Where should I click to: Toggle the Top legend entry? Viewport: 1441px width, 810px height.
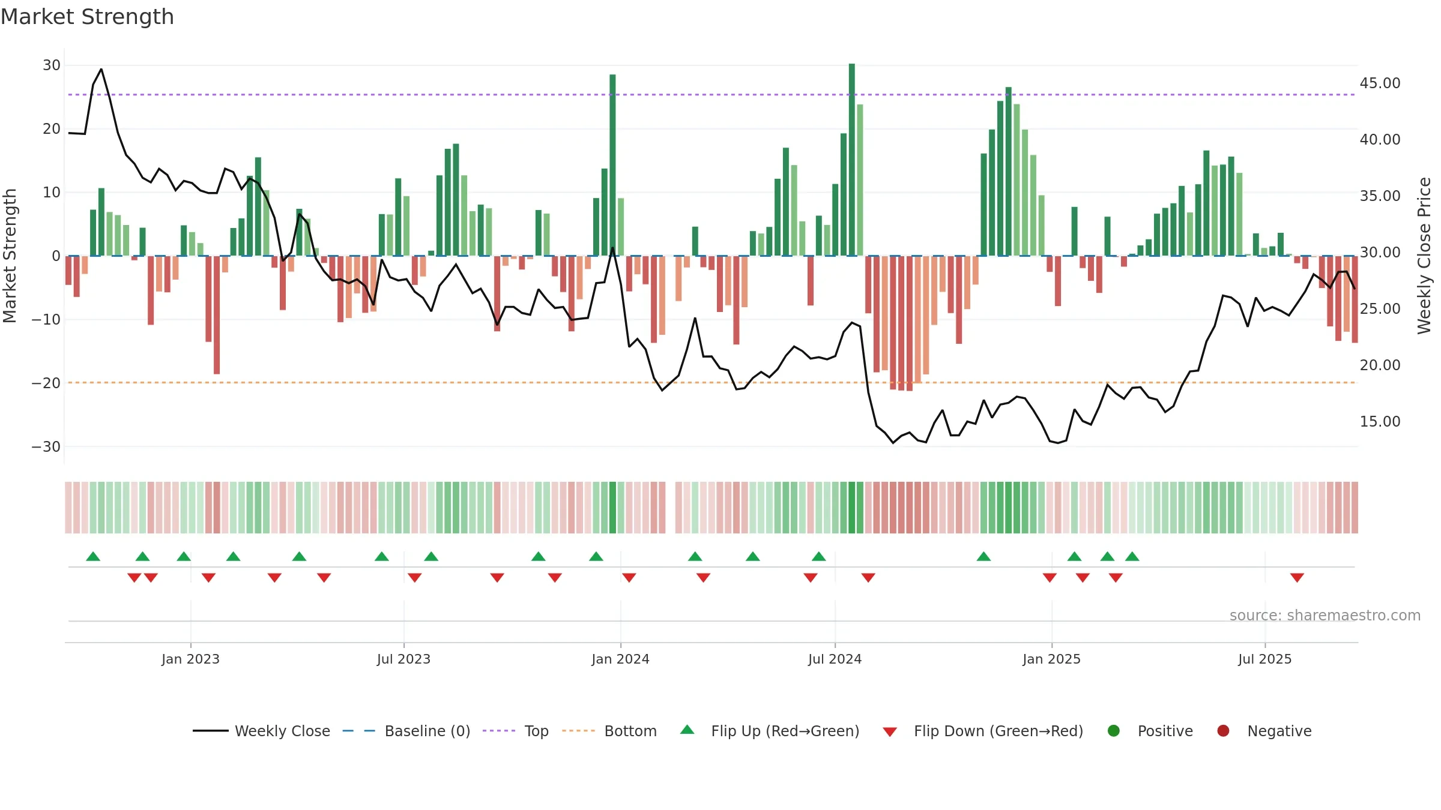click(516, 731)
